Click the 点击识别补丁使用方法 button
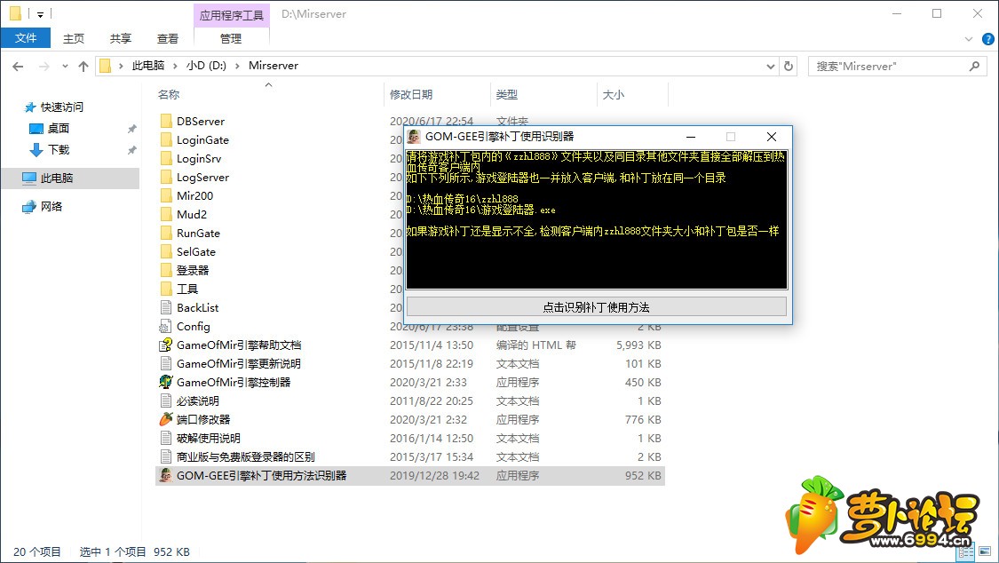This screenshot has height=563, width=999. 597,307
